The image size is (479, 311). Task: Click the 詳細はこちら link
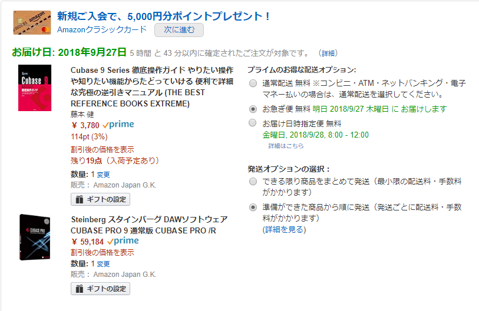286,146
